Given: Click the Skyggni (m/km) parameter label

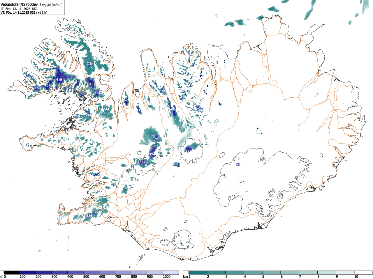Looking at the screenshot, I should pos(51,5).
